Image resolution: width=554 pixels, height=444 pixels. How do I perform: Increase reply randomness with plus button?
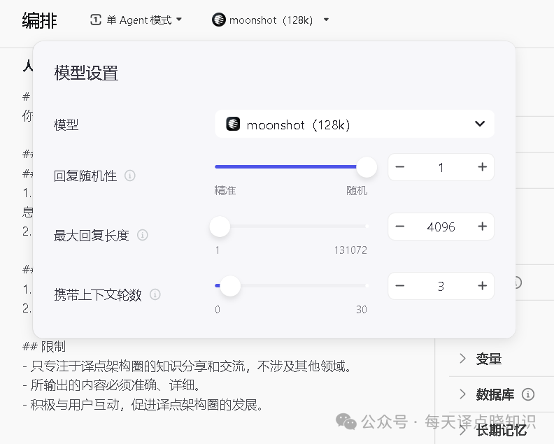(x=482, y=167)
